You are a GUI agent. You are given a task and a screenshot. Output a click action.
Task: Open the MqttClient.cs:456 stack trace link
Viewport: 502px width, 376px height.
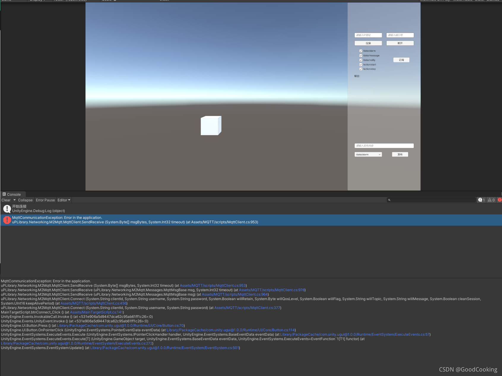tap(94, 303)
